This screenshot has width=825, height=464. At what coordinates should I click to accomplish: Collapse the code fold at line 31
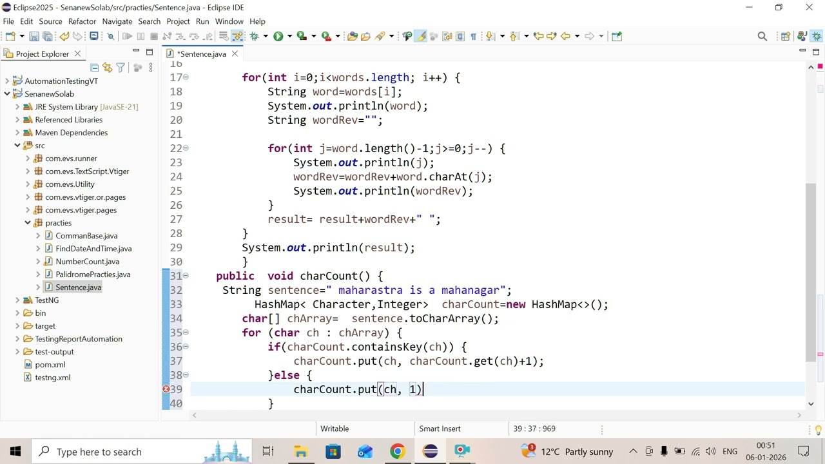pyautogui.click(x=186, y=276)
